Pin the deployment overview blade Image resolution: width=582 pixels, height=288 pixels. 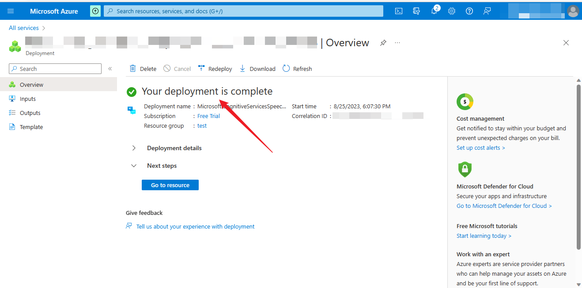[x=383, y=43]
